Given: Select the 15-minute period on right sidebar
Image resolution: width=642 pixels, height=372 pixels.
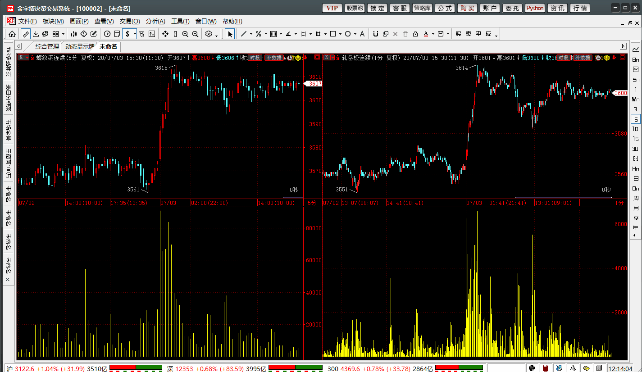Looking at the screenshot, I should (635, 139).
